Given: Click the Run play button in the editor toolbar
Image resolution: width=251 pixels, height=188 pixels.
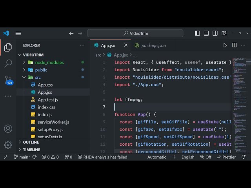Looking at the screenshot, I should (225, 45).
